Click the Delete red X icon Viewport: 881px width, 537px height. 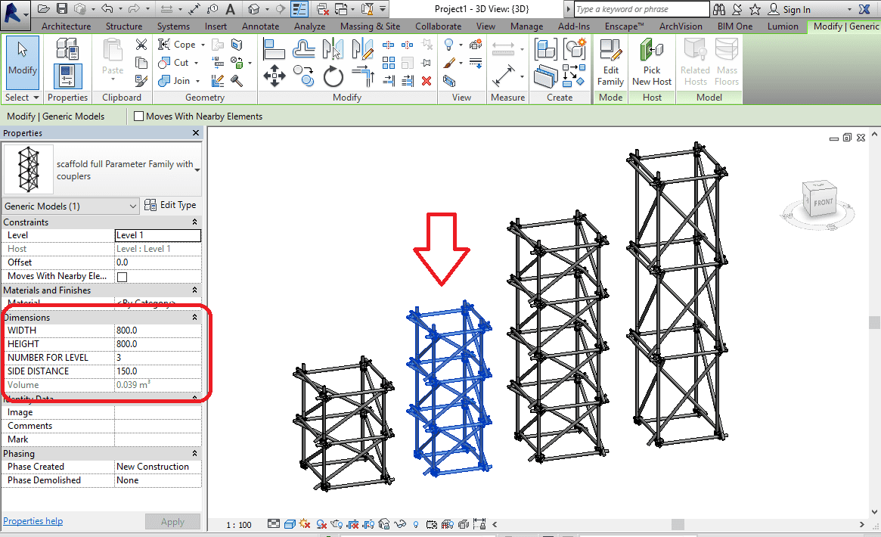tap(427, 80)
